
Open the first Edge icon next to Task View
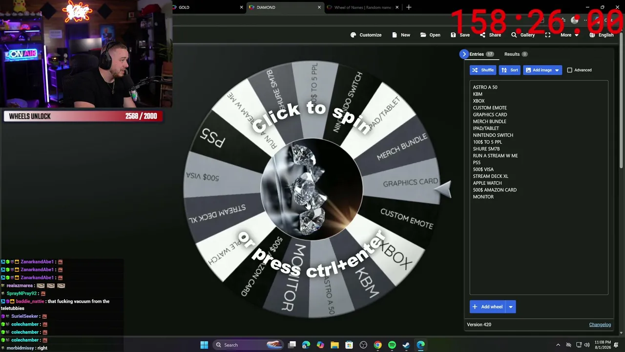point(306,345)
